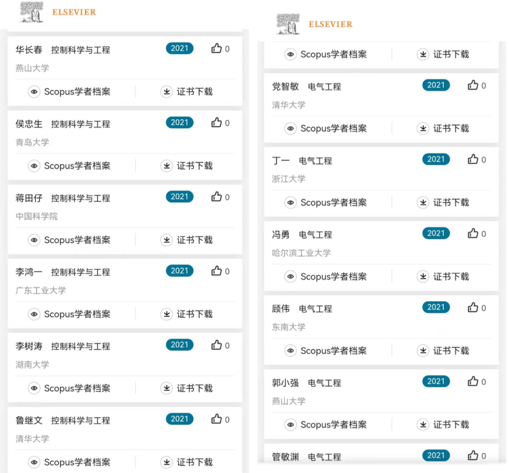Click the left Elsevier tree logo
Viewport: 509px width, 473px height.
(x=32, y=12)
